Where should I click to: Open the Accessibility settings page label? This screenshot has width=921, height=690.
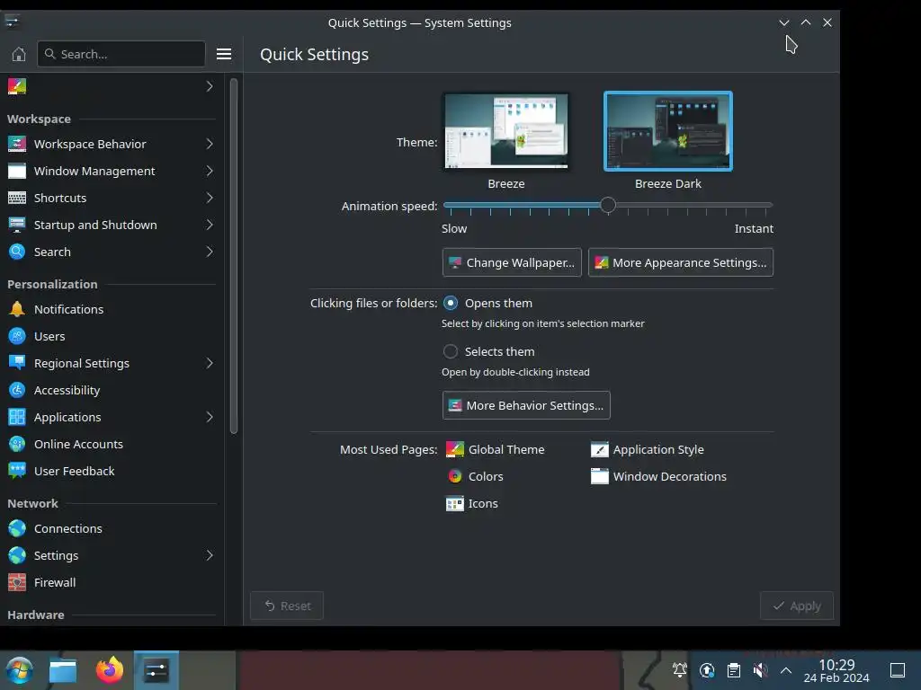tap(67, 390)
